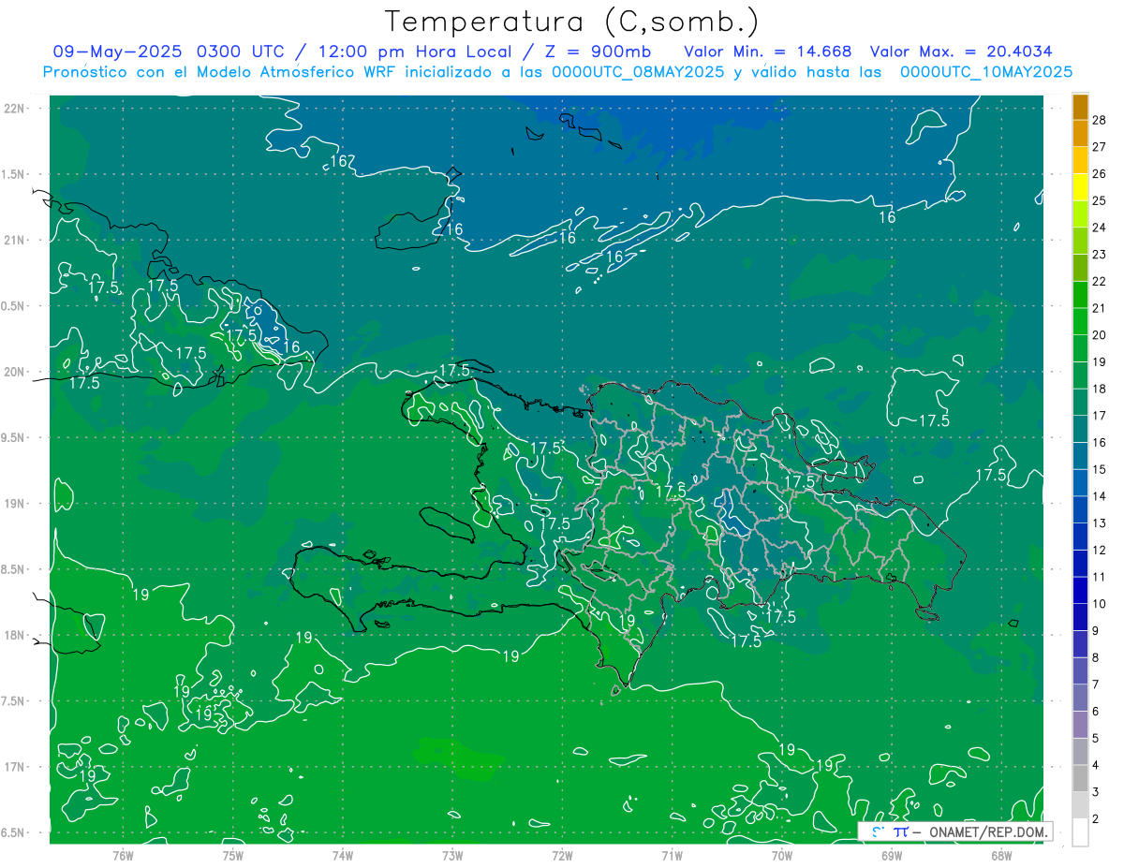
Task: Click the 'Temperatura (C,somb.)' title
Action: pyautogui.click(x=572, y=22)
